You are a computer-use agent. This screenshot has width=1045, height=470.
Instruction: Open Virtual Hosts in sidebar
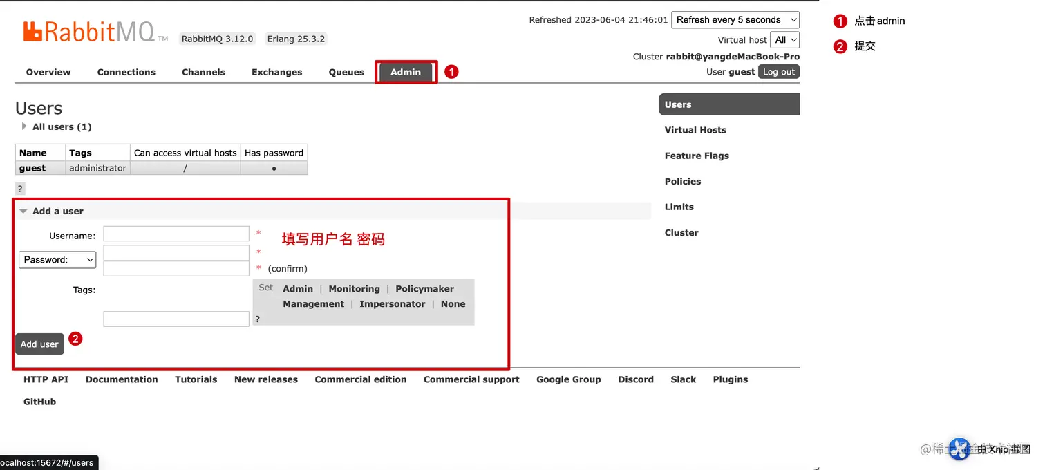(695, 130)
